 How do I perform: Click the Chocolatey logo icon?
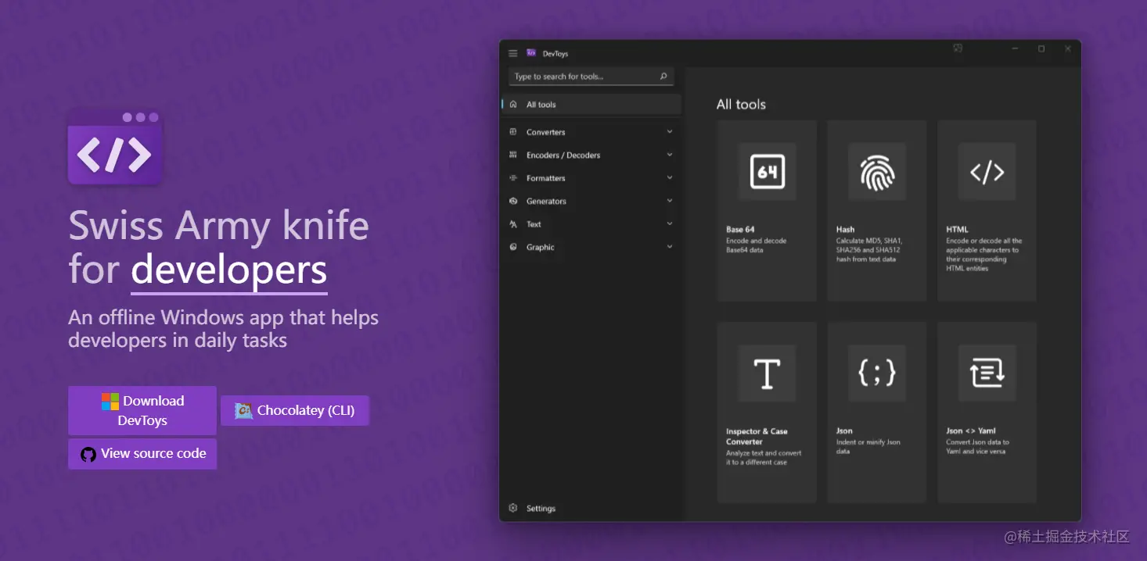click(x=243, y=411)
